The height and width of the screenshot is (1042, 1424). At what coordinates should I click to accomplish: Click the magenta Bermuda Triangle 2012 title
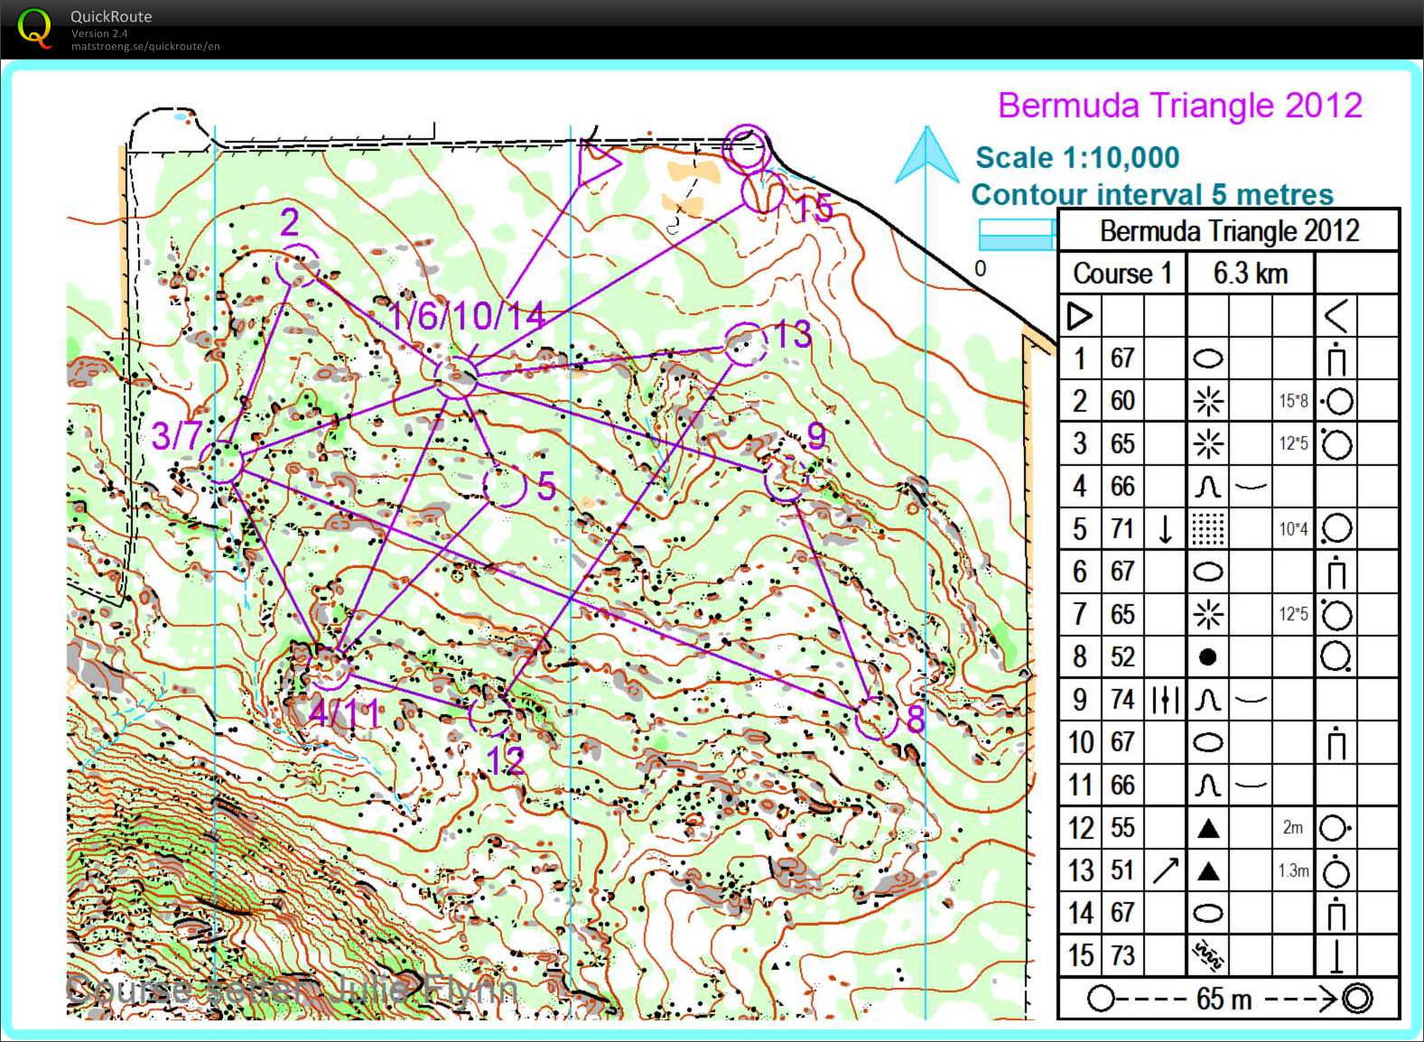coord(1179,106)
